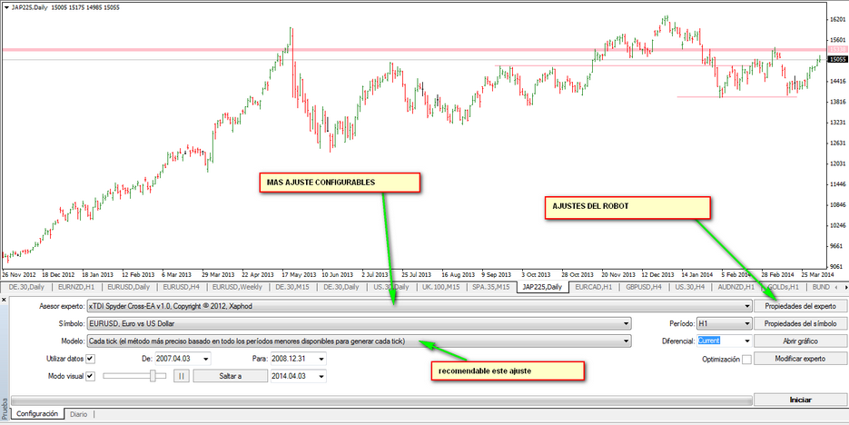The height and width of the screenshot is (425, 849).
Task: Expand the Asesor experto dropdown
Action: (746, 306)
